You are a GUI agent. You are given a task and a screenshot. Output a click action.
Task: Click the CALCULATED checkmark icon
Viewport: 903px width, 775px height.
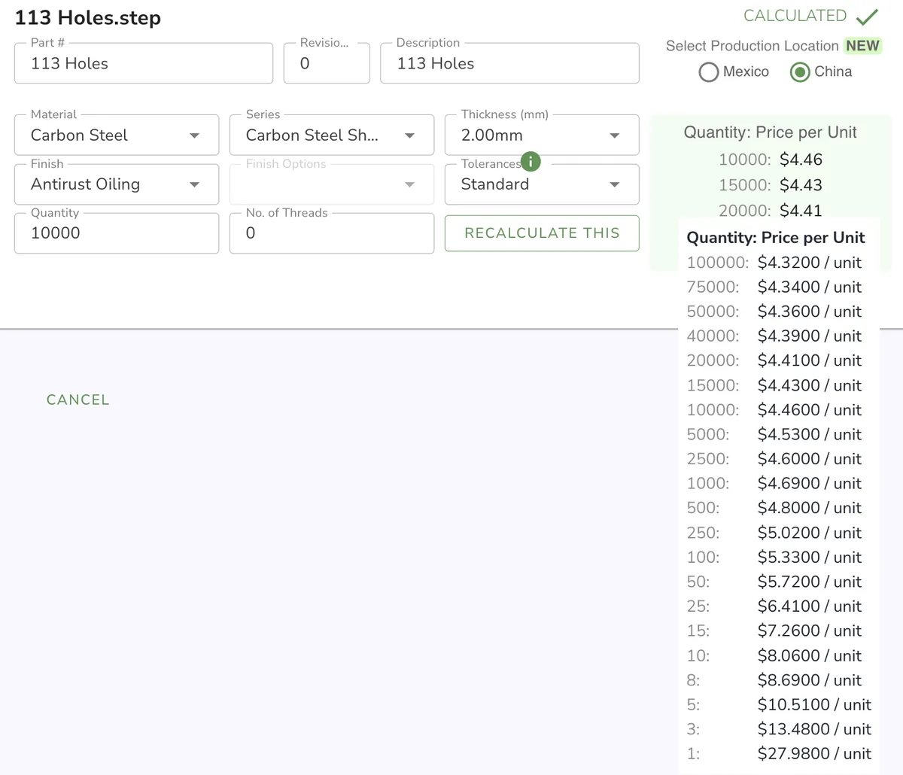pos(868,17)
